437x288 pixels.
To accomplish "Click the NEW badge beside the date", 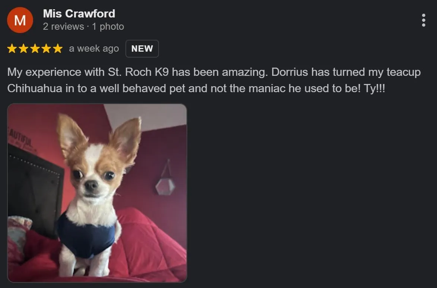I will tap(142, 49).
